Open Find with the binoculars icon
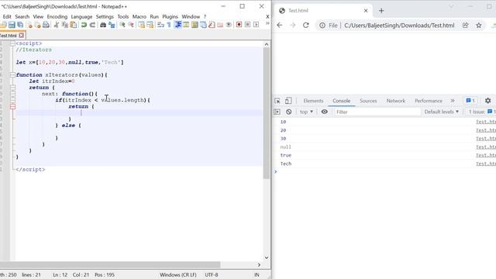This screenshot has width=496, height=279. click(103, 25)
